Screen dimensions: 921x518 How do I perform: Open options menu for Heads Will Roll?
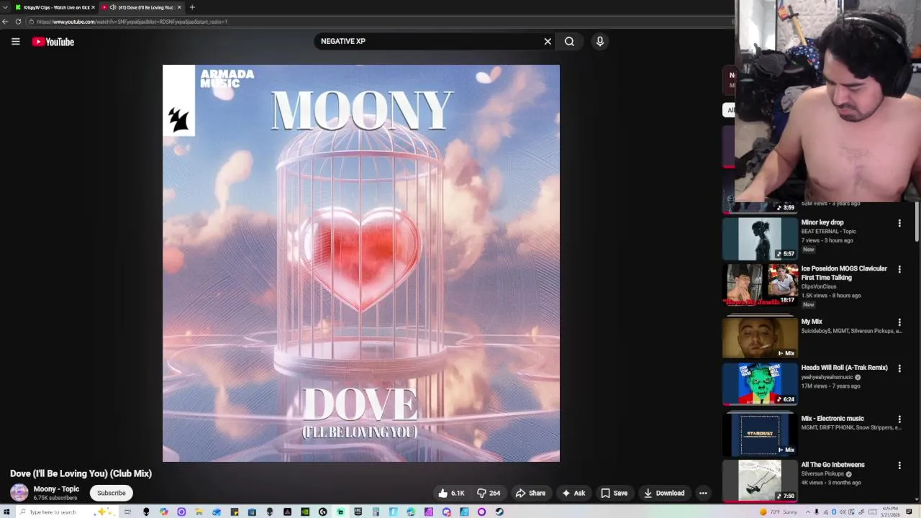[899, 368]
